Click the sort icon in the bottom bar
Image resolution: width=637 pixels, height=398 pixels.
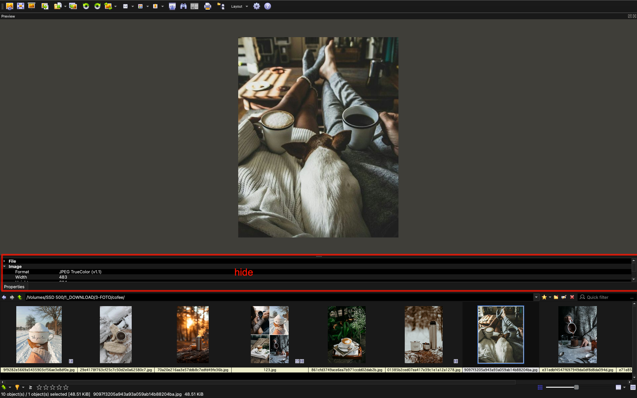click(x=4, y=387)
